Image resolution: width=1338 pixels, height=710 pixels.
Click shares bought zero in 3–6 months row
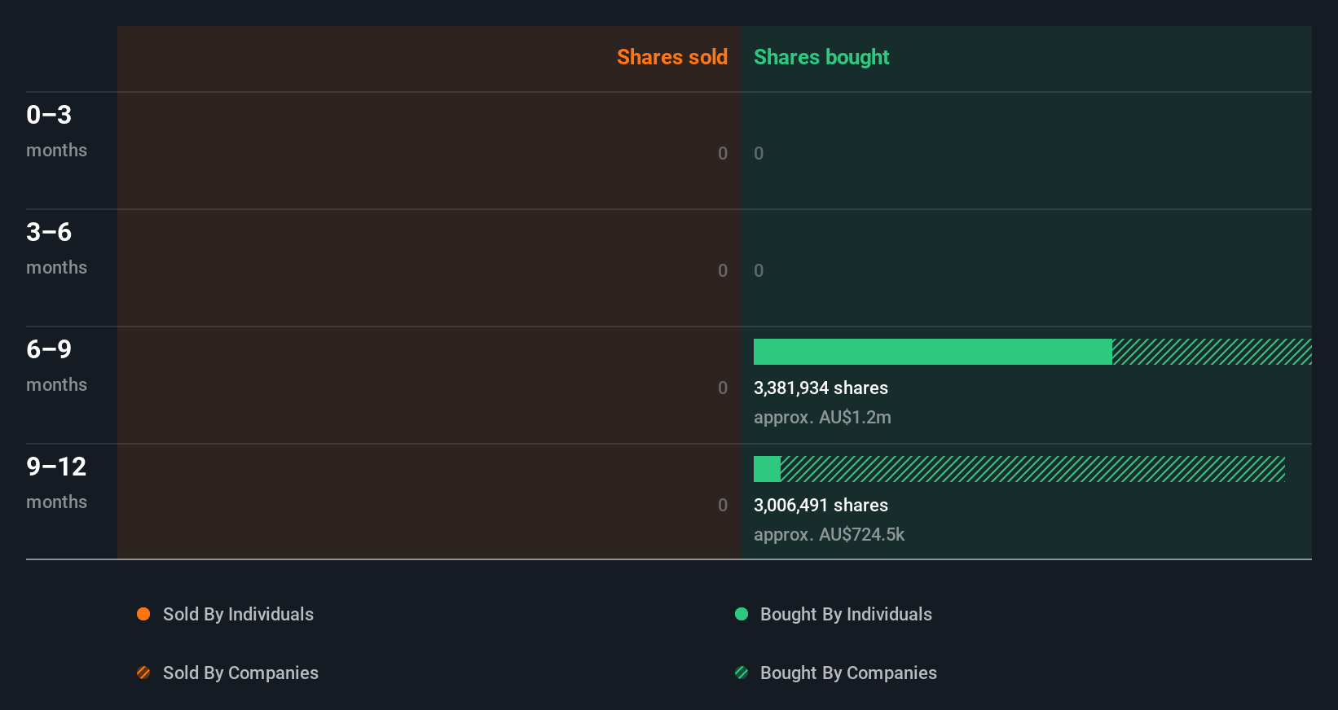[x=759, y=270]
